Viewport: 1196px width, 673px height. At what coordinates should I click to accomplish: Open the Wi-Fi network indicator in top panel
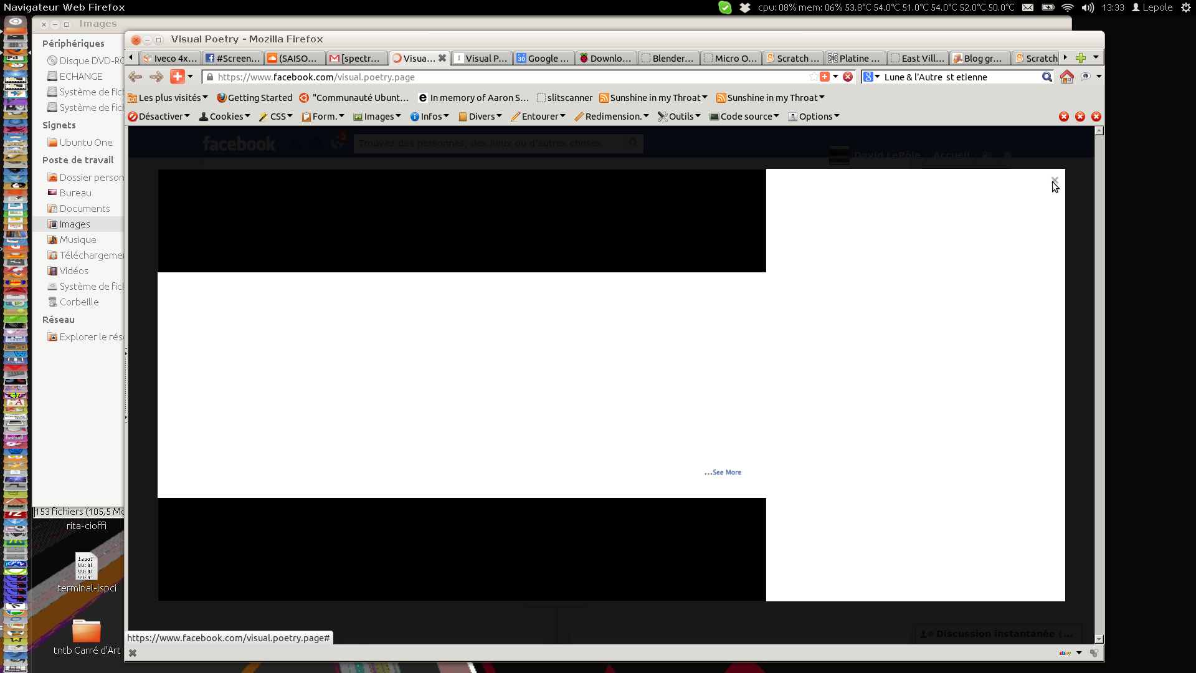pos(1067,7)
